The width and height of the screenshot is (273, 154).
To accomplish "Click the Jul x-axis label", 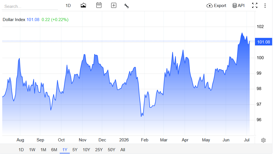I will coord(247,140).
